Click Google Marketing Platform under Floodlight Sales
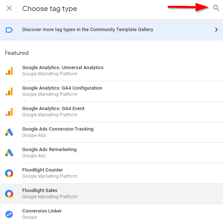Viewport: 223px width, 222px height. pyautogui.click(x=50, y=197)
